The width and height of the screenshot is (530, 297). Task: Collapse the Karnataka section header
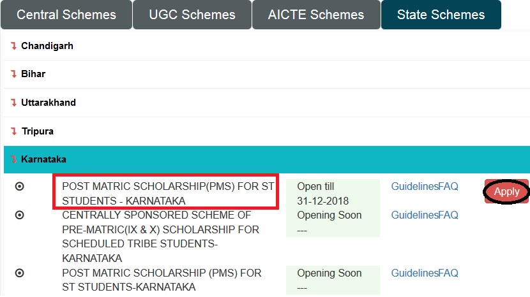43,159
